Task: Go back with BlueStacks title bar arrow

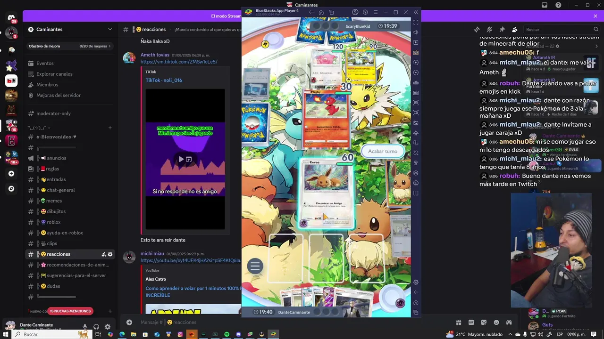Action: point(311,12)
